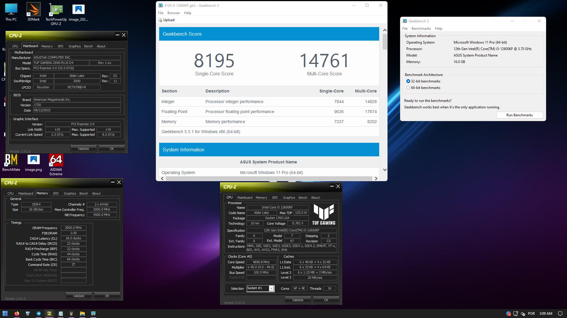The image size is (567, 318).
Task: Open Help menu in Geekbench 3 launcher window
Action: click(439, 29)
